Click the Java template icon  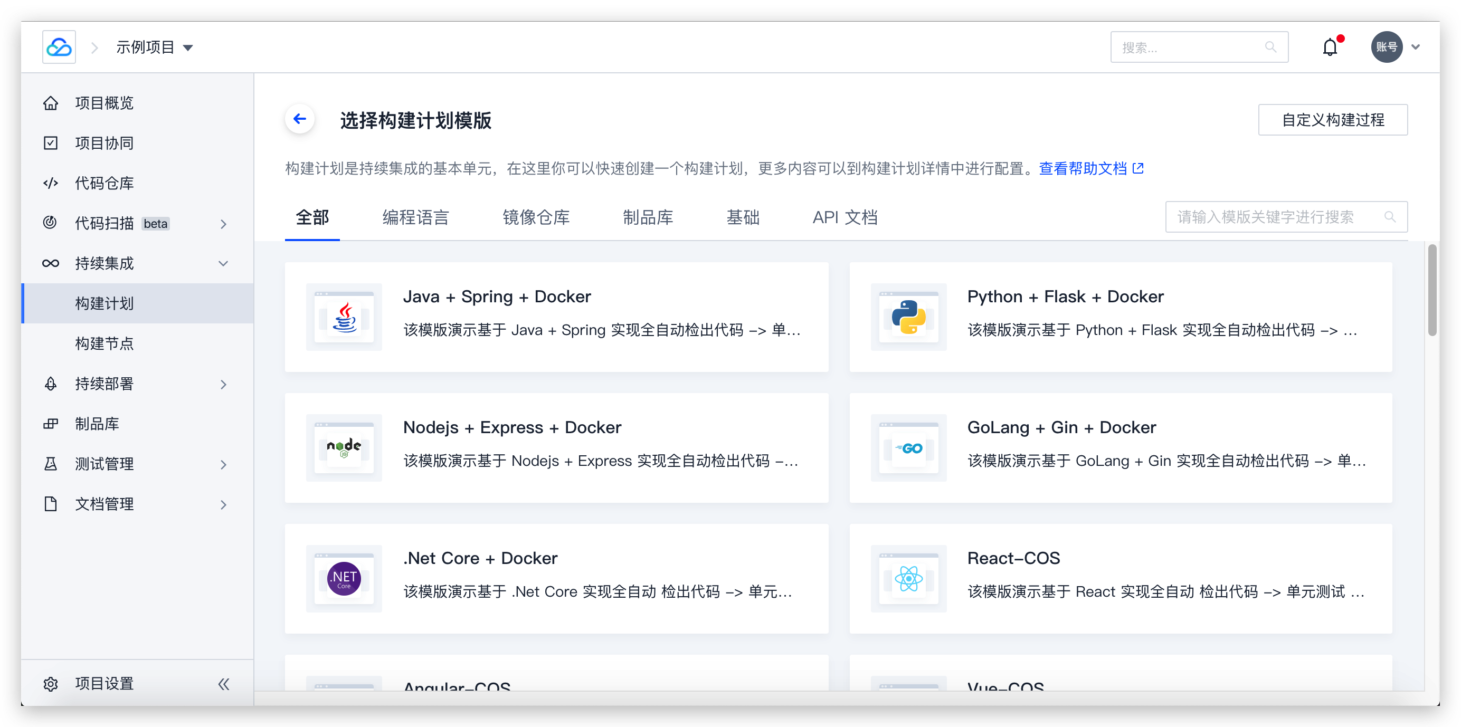(344, 317)
